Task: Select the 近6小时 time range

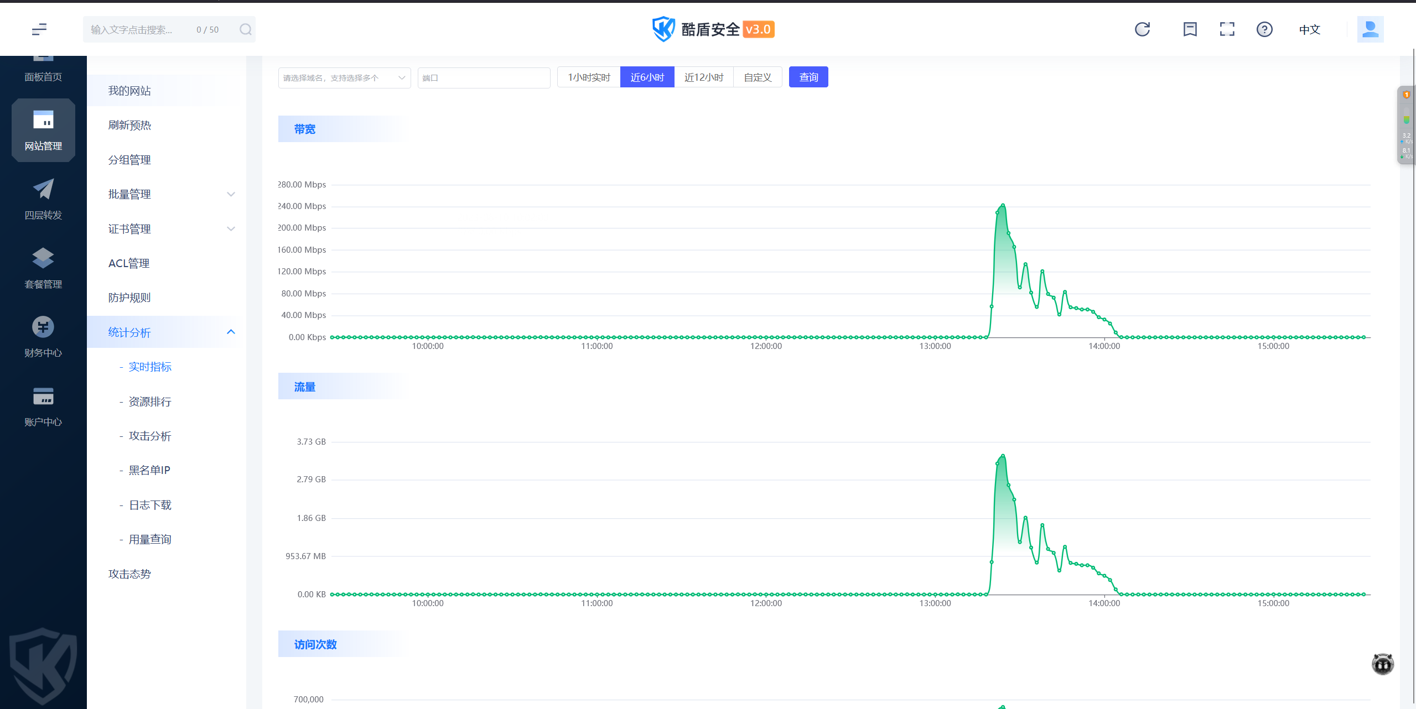Action: [x=647, y=77]
